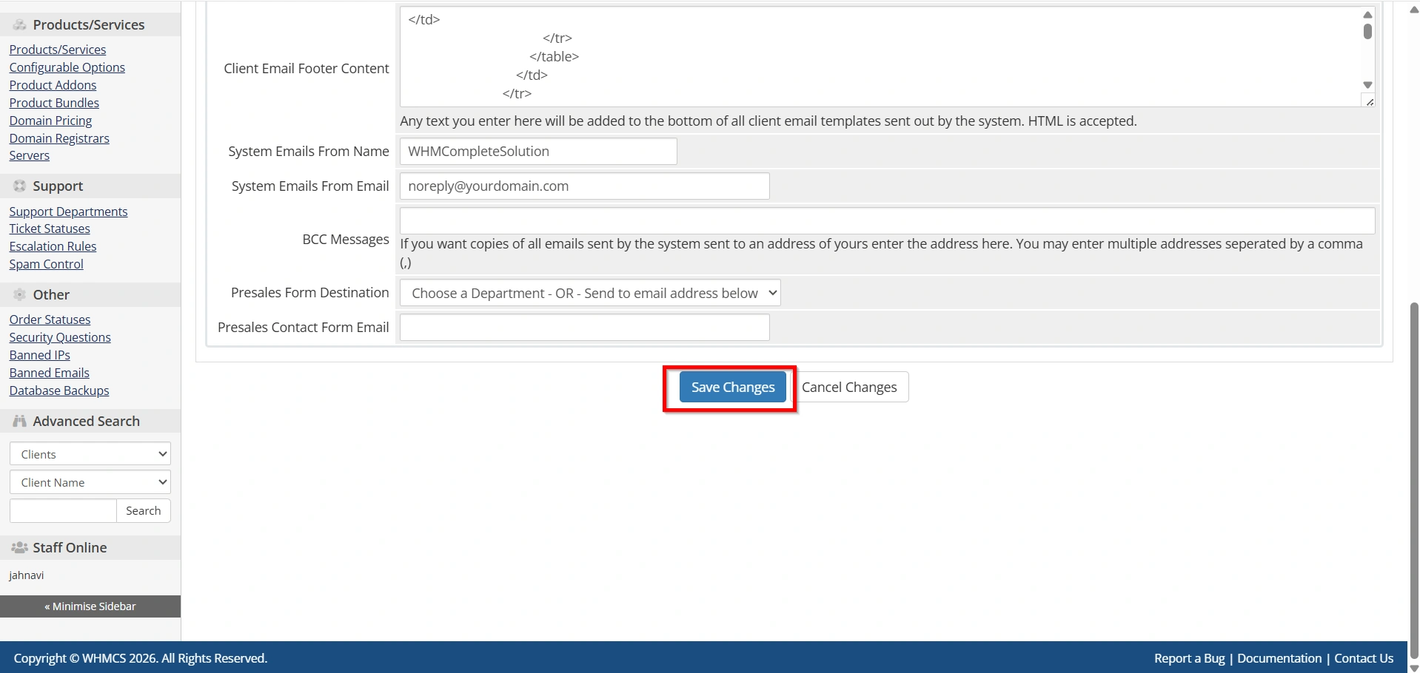
Task: Click the Products/Services section icon
Action: (x=20, y=25)
